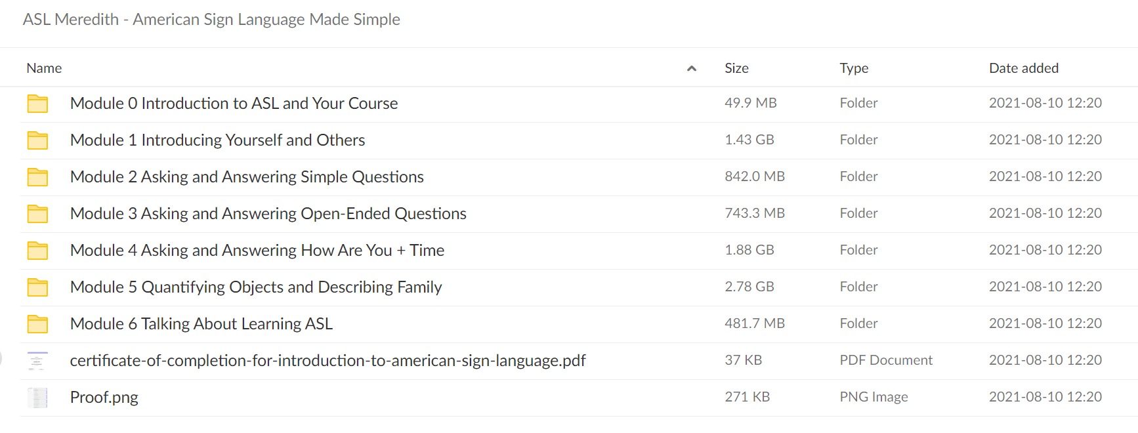
Task: Sort files by the Name column
Action: [x=44, y=68]
